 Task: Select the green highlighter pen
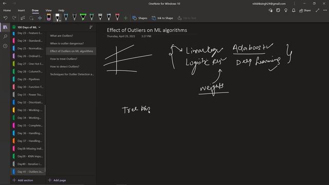pyautogui.click(x=83, y=17)
